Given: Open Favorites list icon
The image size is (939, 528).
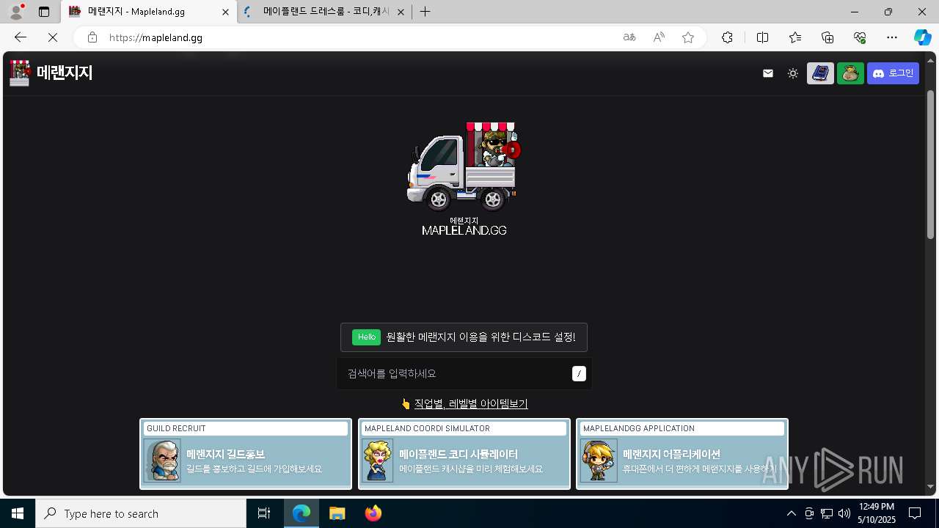Looking at the screenshot, I should pyautogui.click(x=795, y=37).
